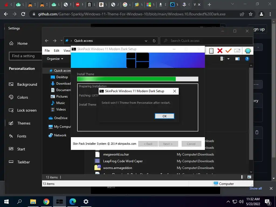Open Windows Start button on taskbar
276x207 pixels.
pyautogui.click(x=6, y=202)
